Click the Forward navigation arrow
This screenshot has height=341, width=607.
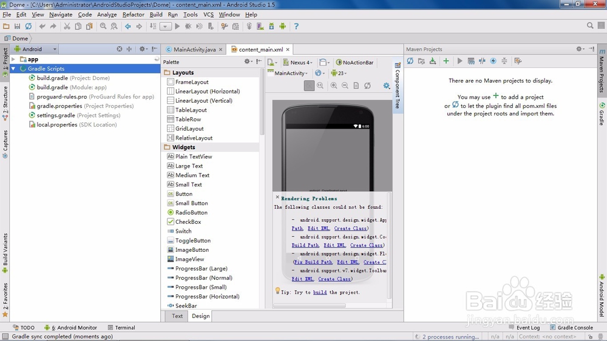[x=139, y=26]
